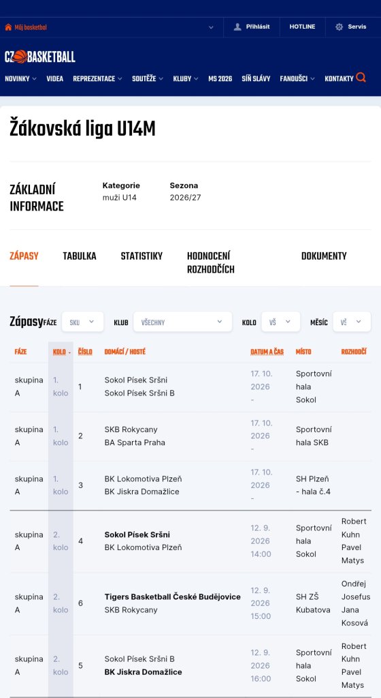Screen dimensions: 381x698
Task: Open the search magnifier icon
Action: point(361,78)
